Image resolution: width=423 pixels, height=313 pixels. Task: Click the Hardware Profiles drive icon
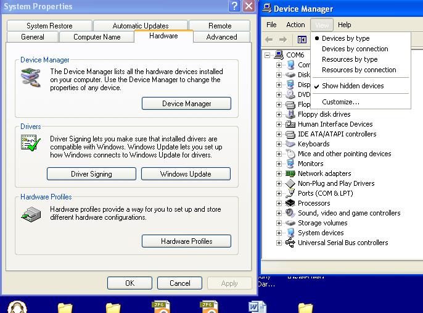(31, 215)
